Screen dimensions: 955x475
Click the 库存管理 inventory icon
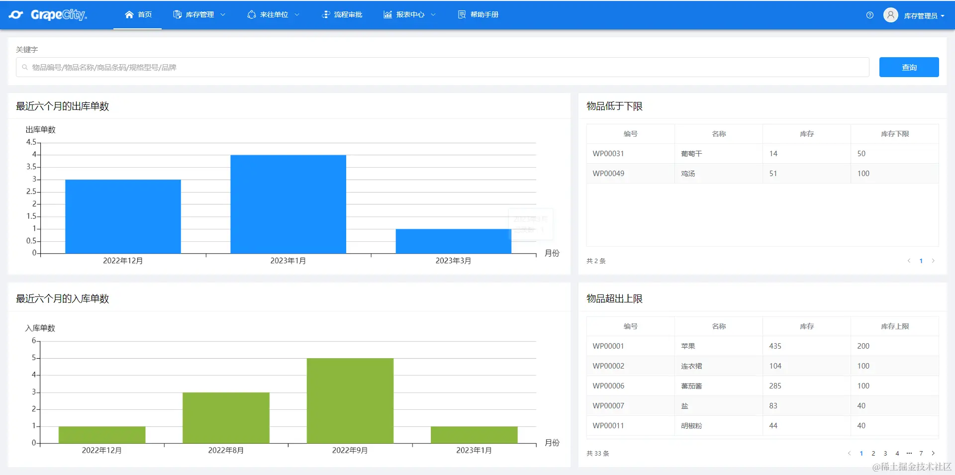(177, 14)
